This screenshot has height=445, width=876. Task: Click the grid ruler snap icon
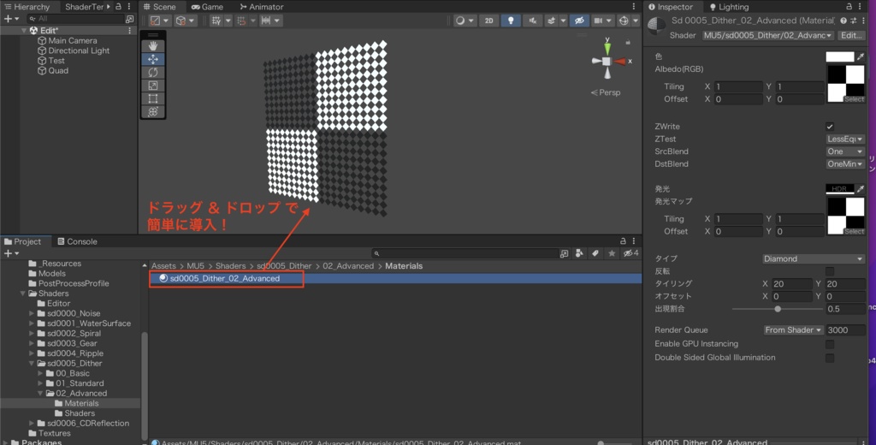tap(266, 21)
